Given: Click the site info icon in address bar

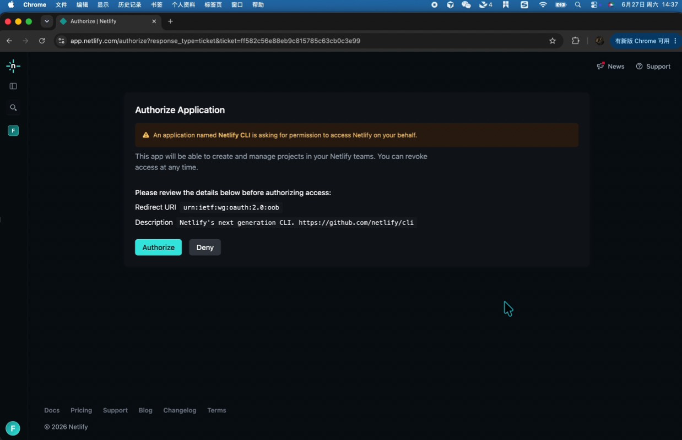Looking at the screenshot, I should [x=61, y=41].
